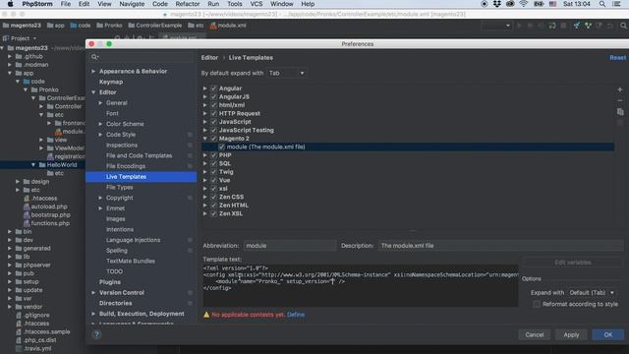Toggle the Angular template group checkbox
Screen dimensions: 629x354
pos(214,88)
